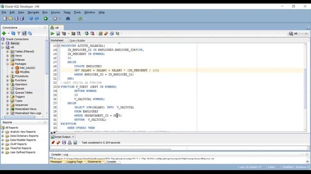Open the File menu
The width and height of the screenshot is (311, 174).
click(4, 12)
